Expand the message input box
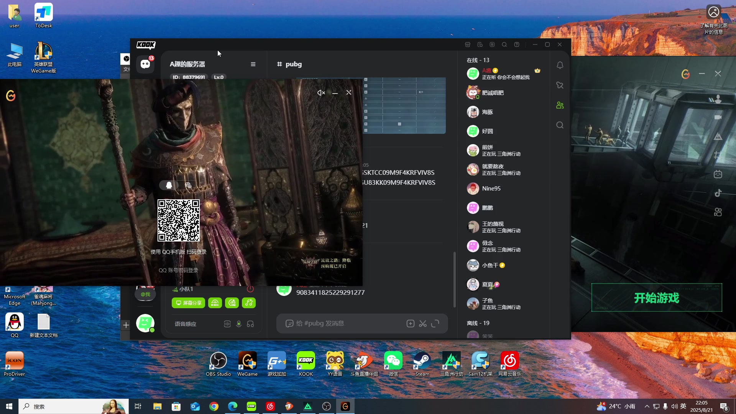The height and width of the screenshot is (414, 736). [x=435, y=324]
